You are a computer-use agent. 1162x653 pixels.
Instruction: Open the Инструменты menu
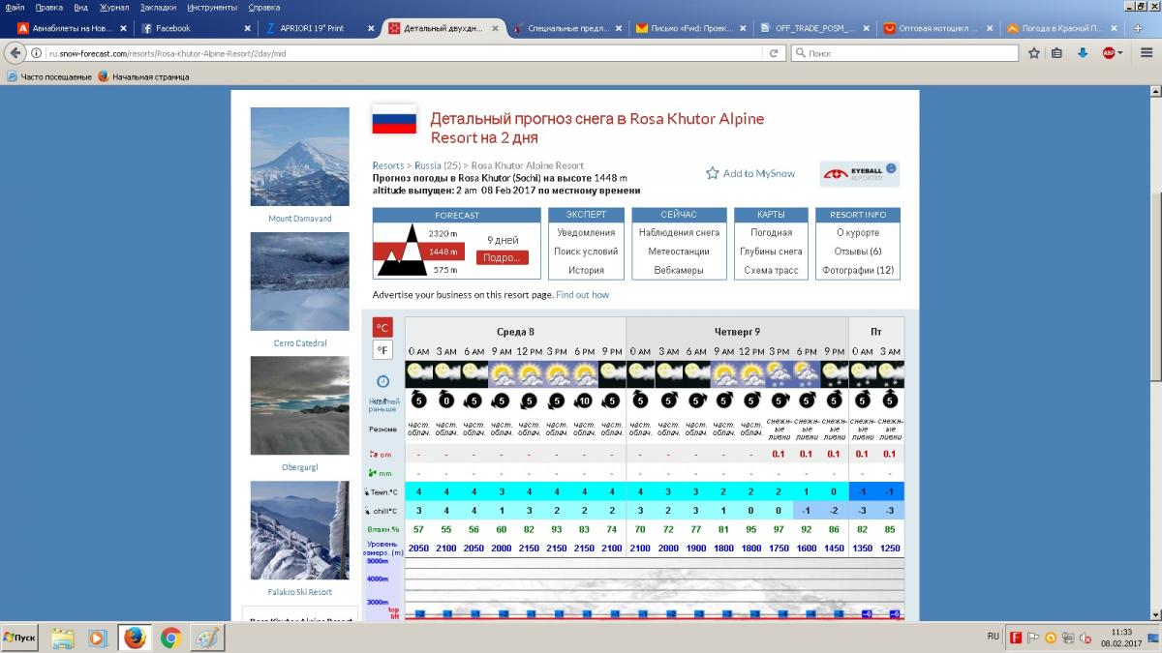(212, 7)
